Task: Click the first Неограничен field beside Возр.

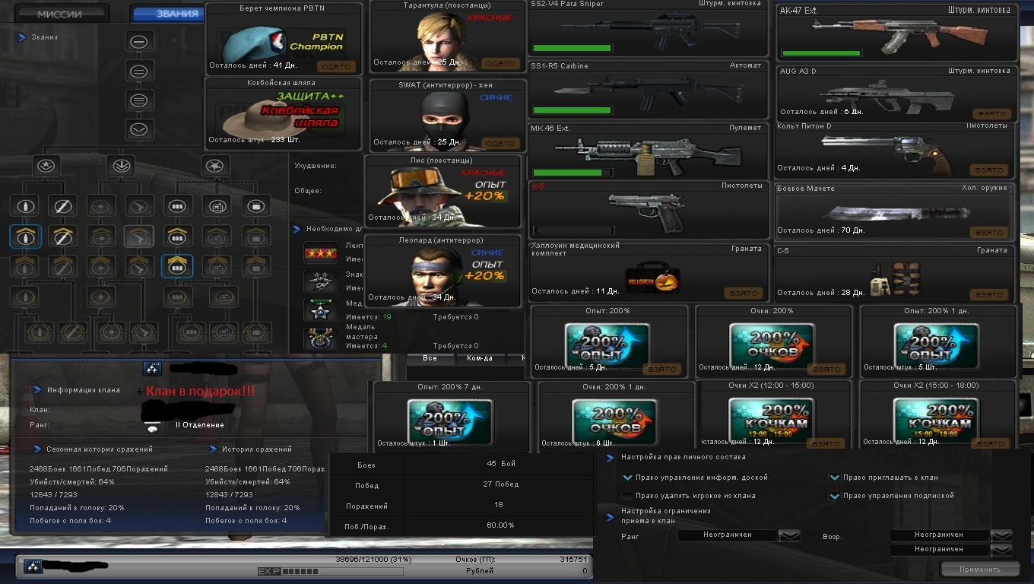Action: tap(940, 535)
